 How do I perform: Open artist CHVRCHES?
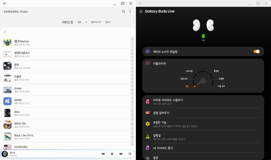(66, 147)
